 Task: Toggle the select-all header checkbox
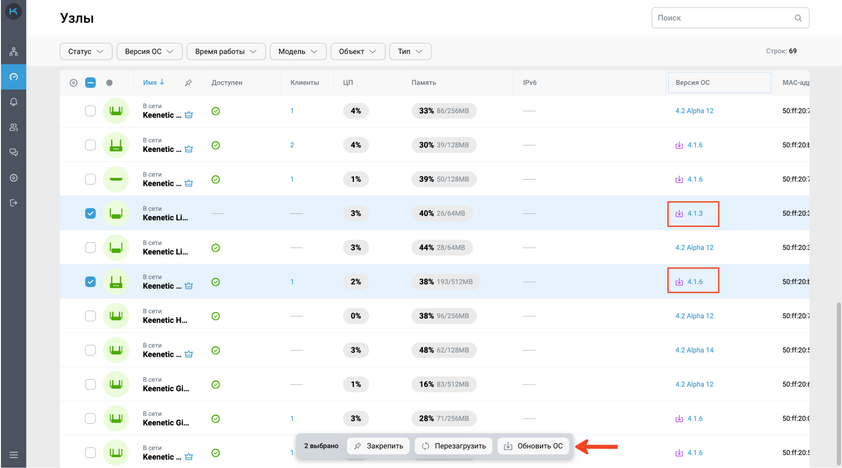click(x=90, y=83)
